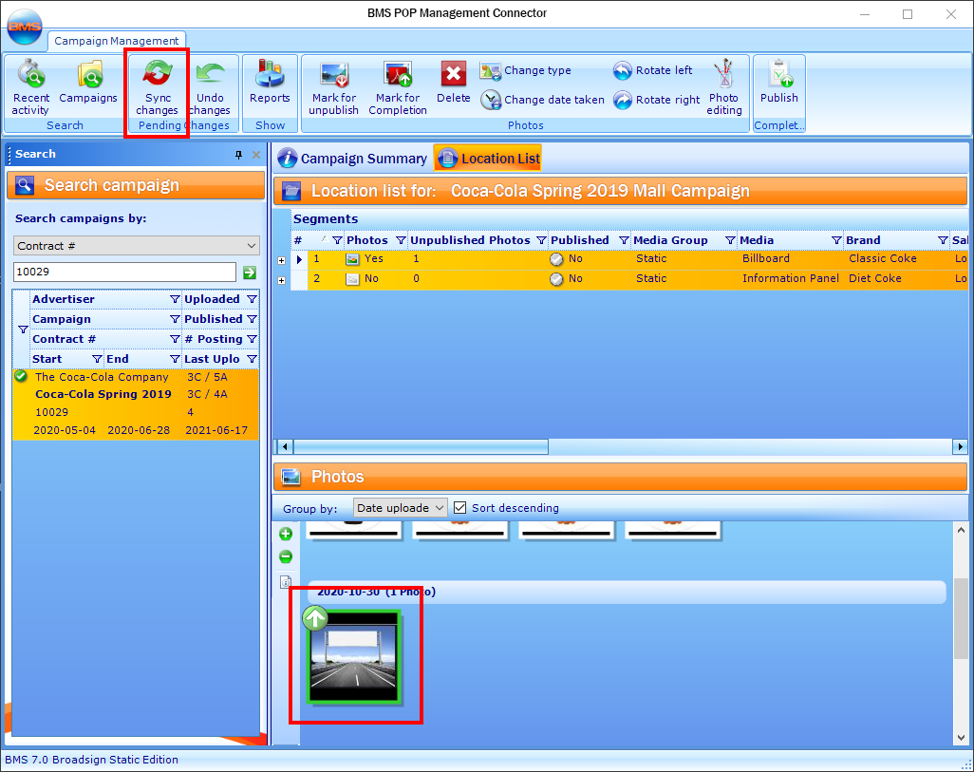Image resolution: width=974 pixels, height=772 pixels.
Task: Click Change date taken
Action: click(x=542, y=100)
